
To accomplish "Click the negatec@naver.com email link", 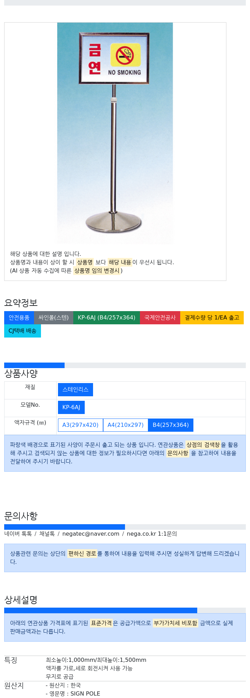I will click(x=91, y=534).
